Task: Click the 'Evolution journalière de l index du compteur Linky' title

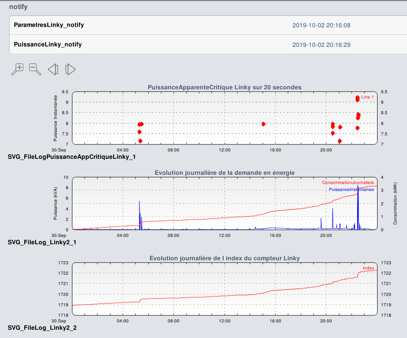Action: (x=225, y=258)
